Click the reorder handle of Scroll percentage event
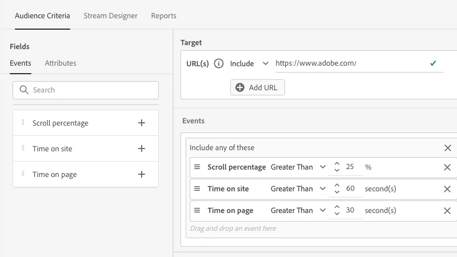Viewport: 457px width, 257px height. click(197, 167)
